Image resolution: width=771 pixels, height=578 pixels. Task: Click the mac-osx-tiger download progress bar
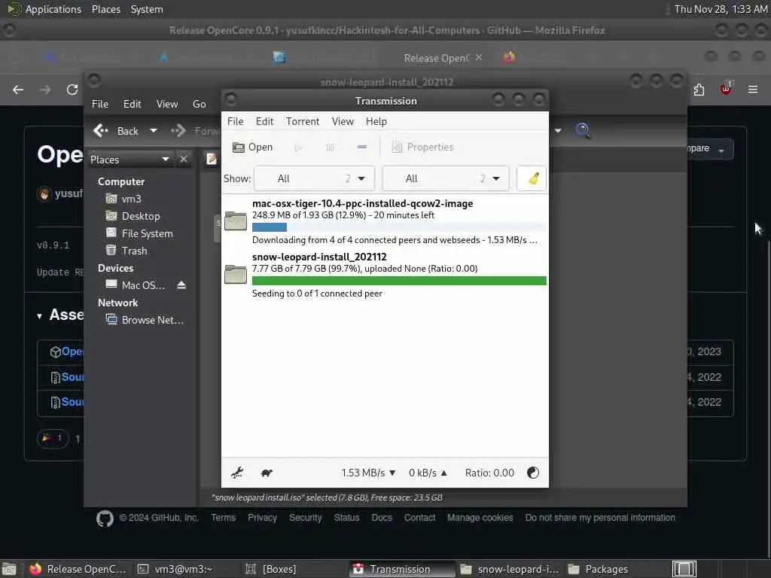click(399, 227)
